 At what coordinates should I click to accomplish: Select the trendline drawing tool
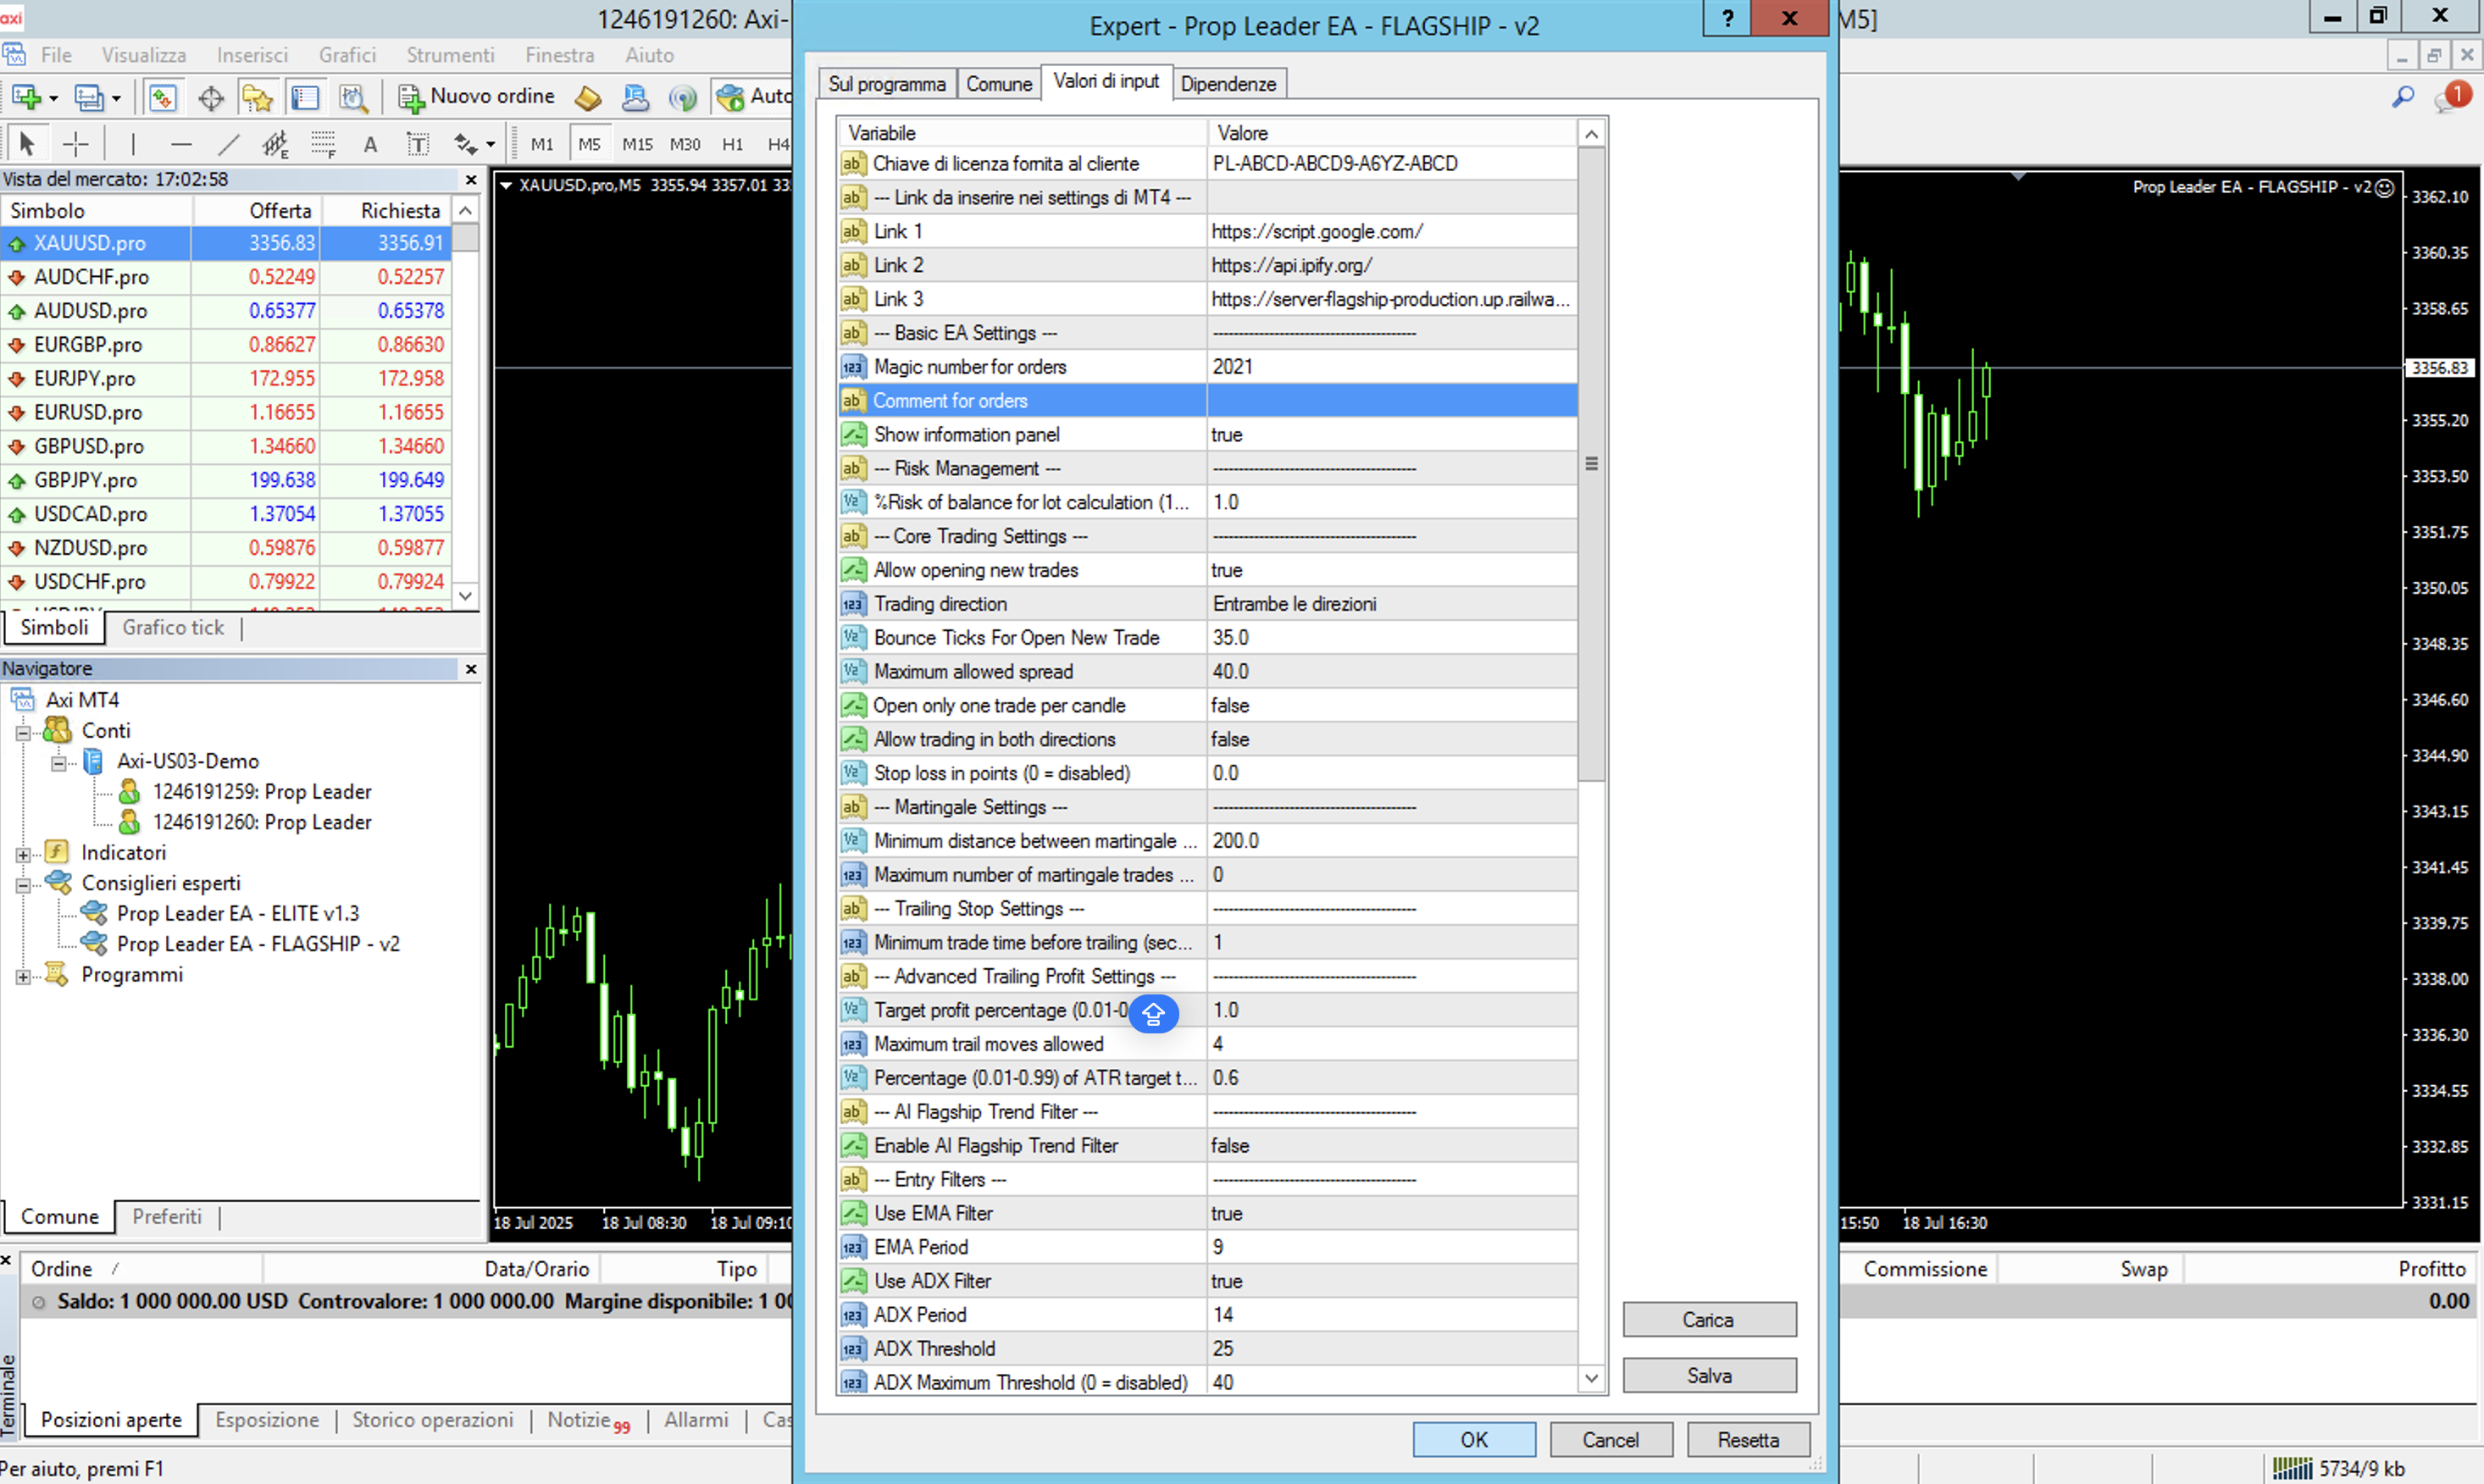[x=229, y=144]
